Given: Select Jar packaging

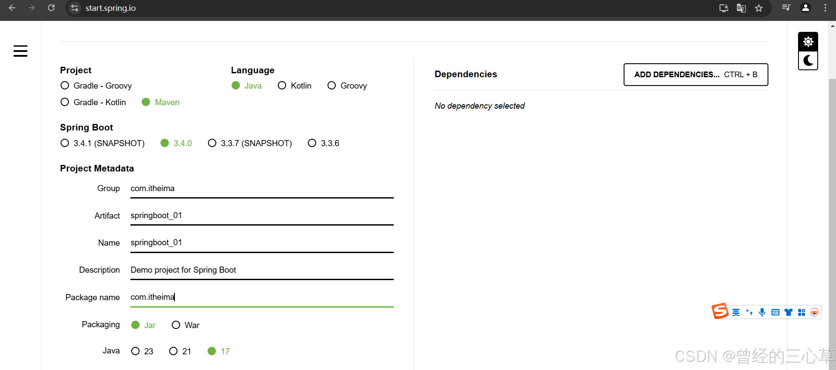Looking at the screenshot, I should (x=143, y=325).
